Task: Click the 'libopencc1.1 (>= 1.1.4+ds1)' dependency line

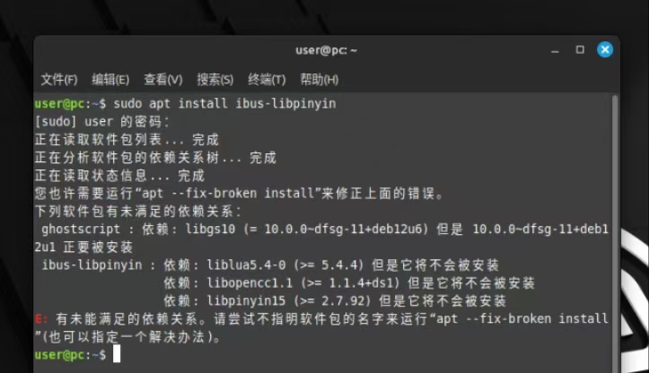Action: tap(349, 283)
